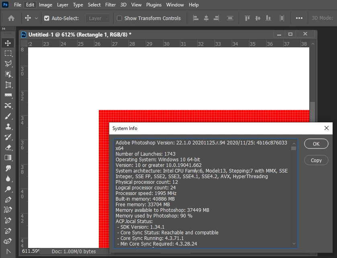Open the Auto-Select Layer dropdown
Image resolution: width=337 pixels, height=258 pixels.
(98, 18)
